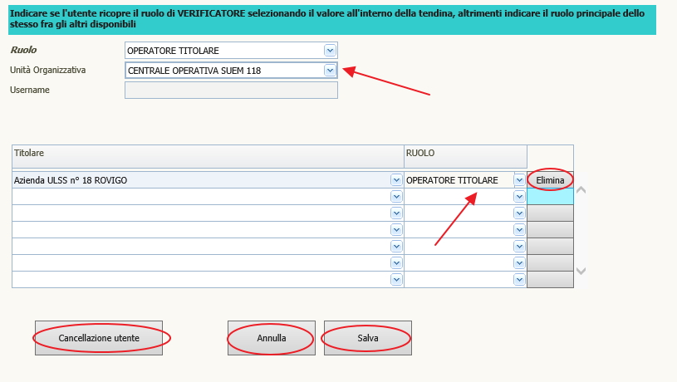The image size is (677, 382).
Task: Click the Salva button
Action: coord(367,338)
